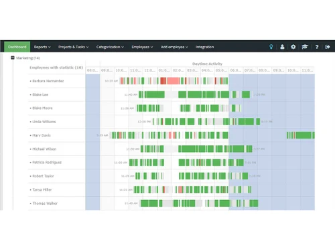Open Michael Wilson employee row
Screen dimensions: 335x251
click(x=44, y=149)
